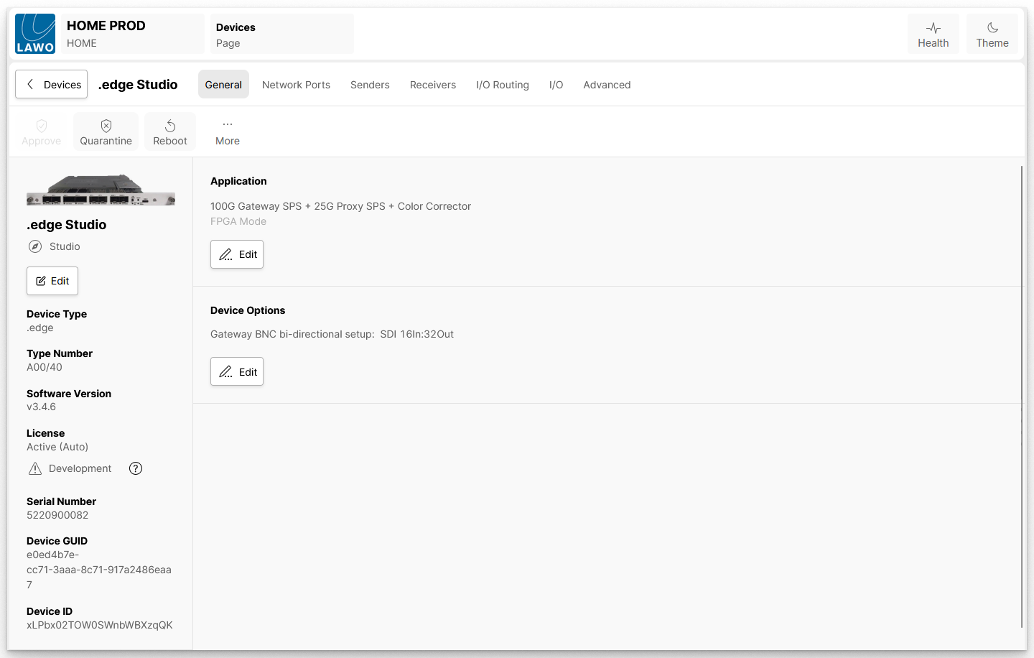
Task: Open the More actions menu
Action: (228, 131)
